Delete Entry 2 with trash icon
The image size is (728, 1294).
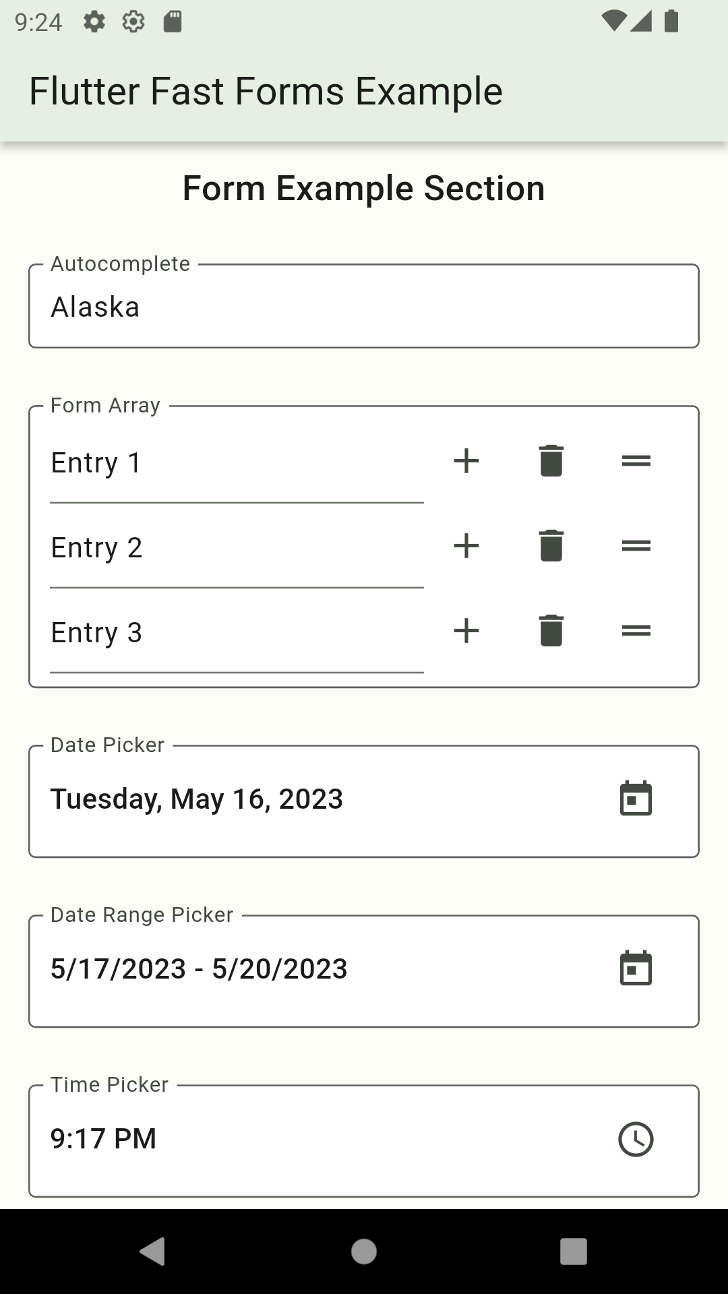click(551, 546)
